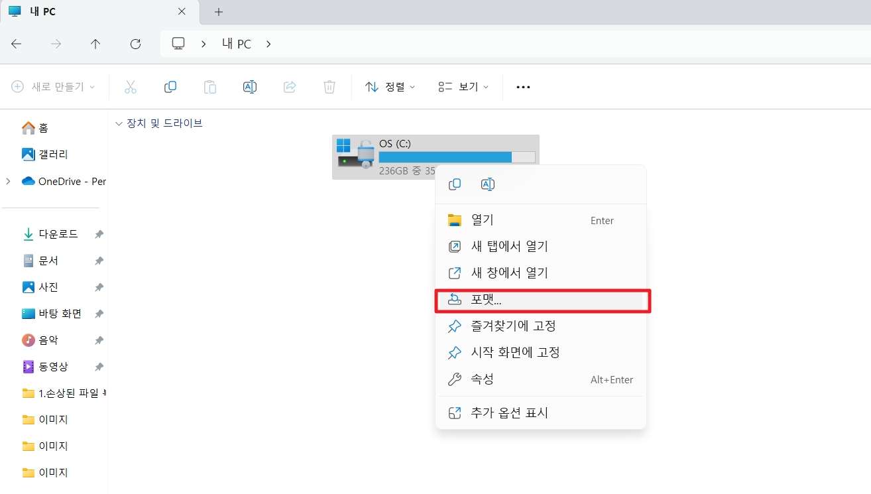Click pin icon beside 동영상

pyautogui.click(x=99, y=367)
